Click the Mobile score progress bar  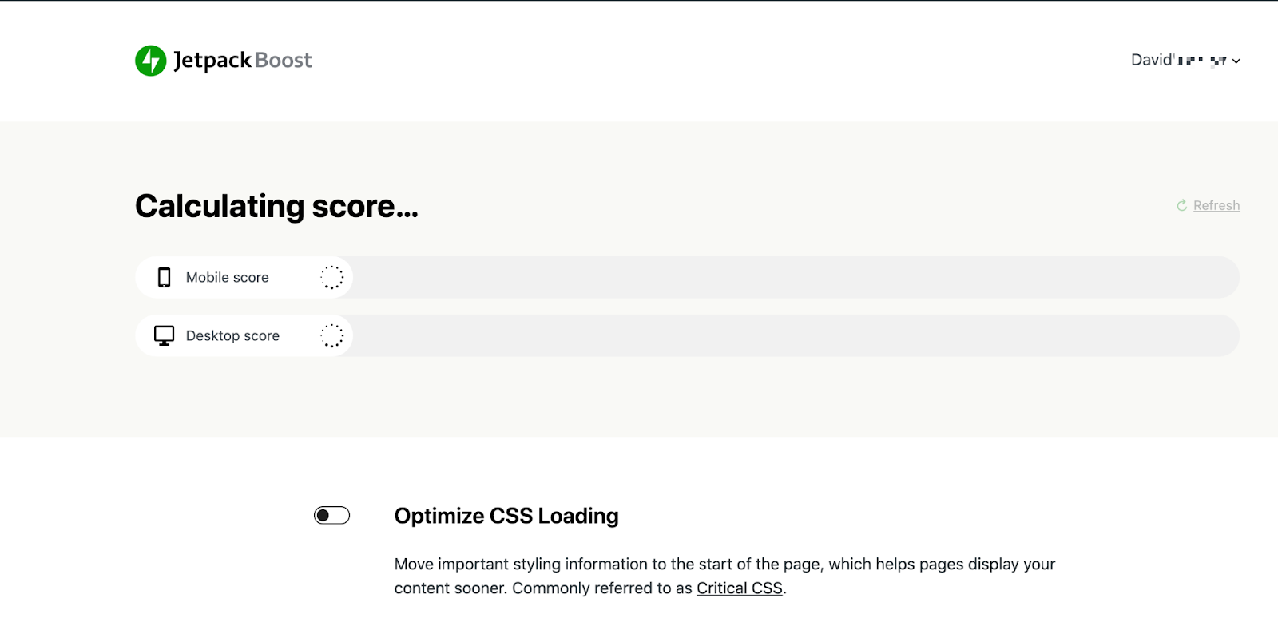pyautogui.click(x=687, y=277)
